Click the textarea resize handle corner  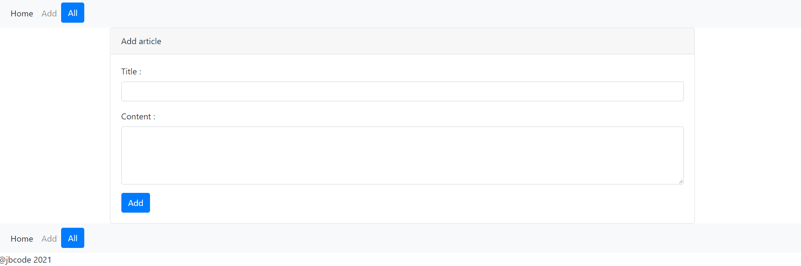pyautogui.click(x=681, y=181)
